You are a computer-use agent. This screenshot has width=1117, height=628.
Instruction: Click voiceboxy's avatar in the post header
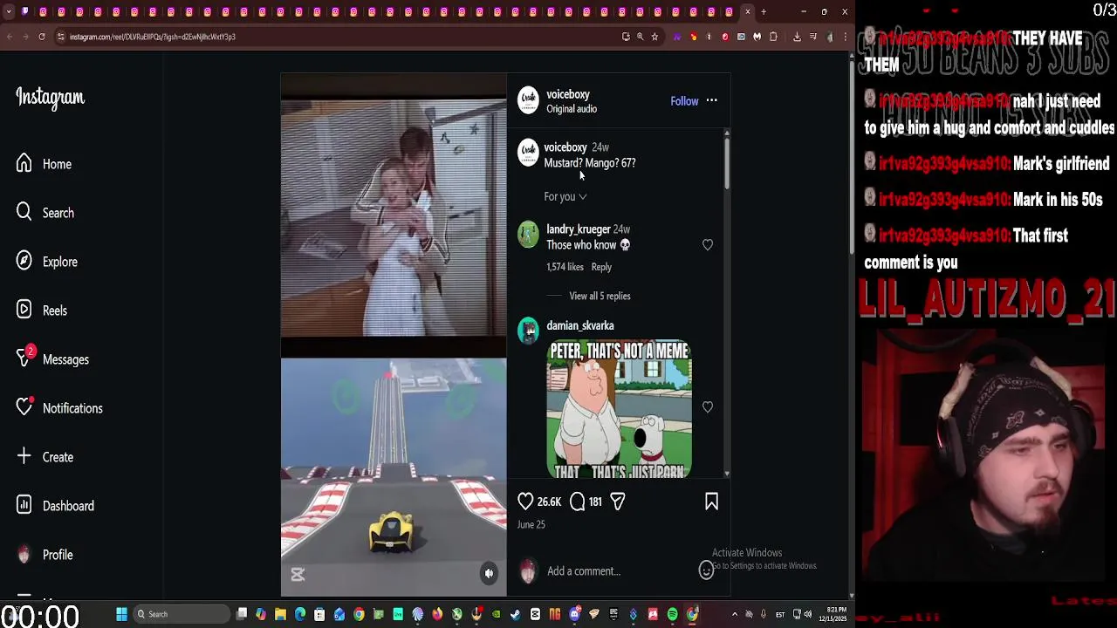point(528,101)
